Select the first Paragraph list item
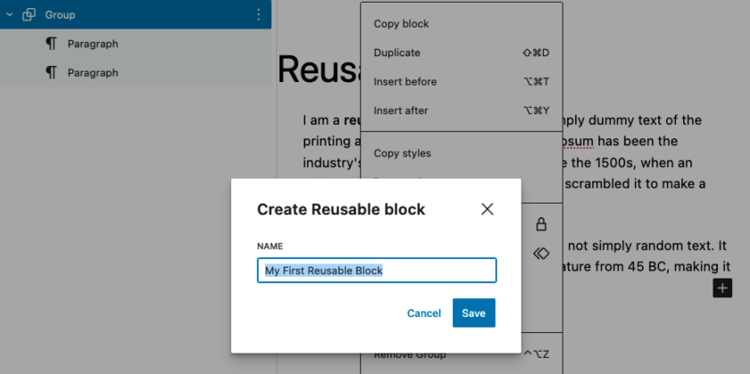This screenshot has height=374, width=750. click(x=136, y=44)
